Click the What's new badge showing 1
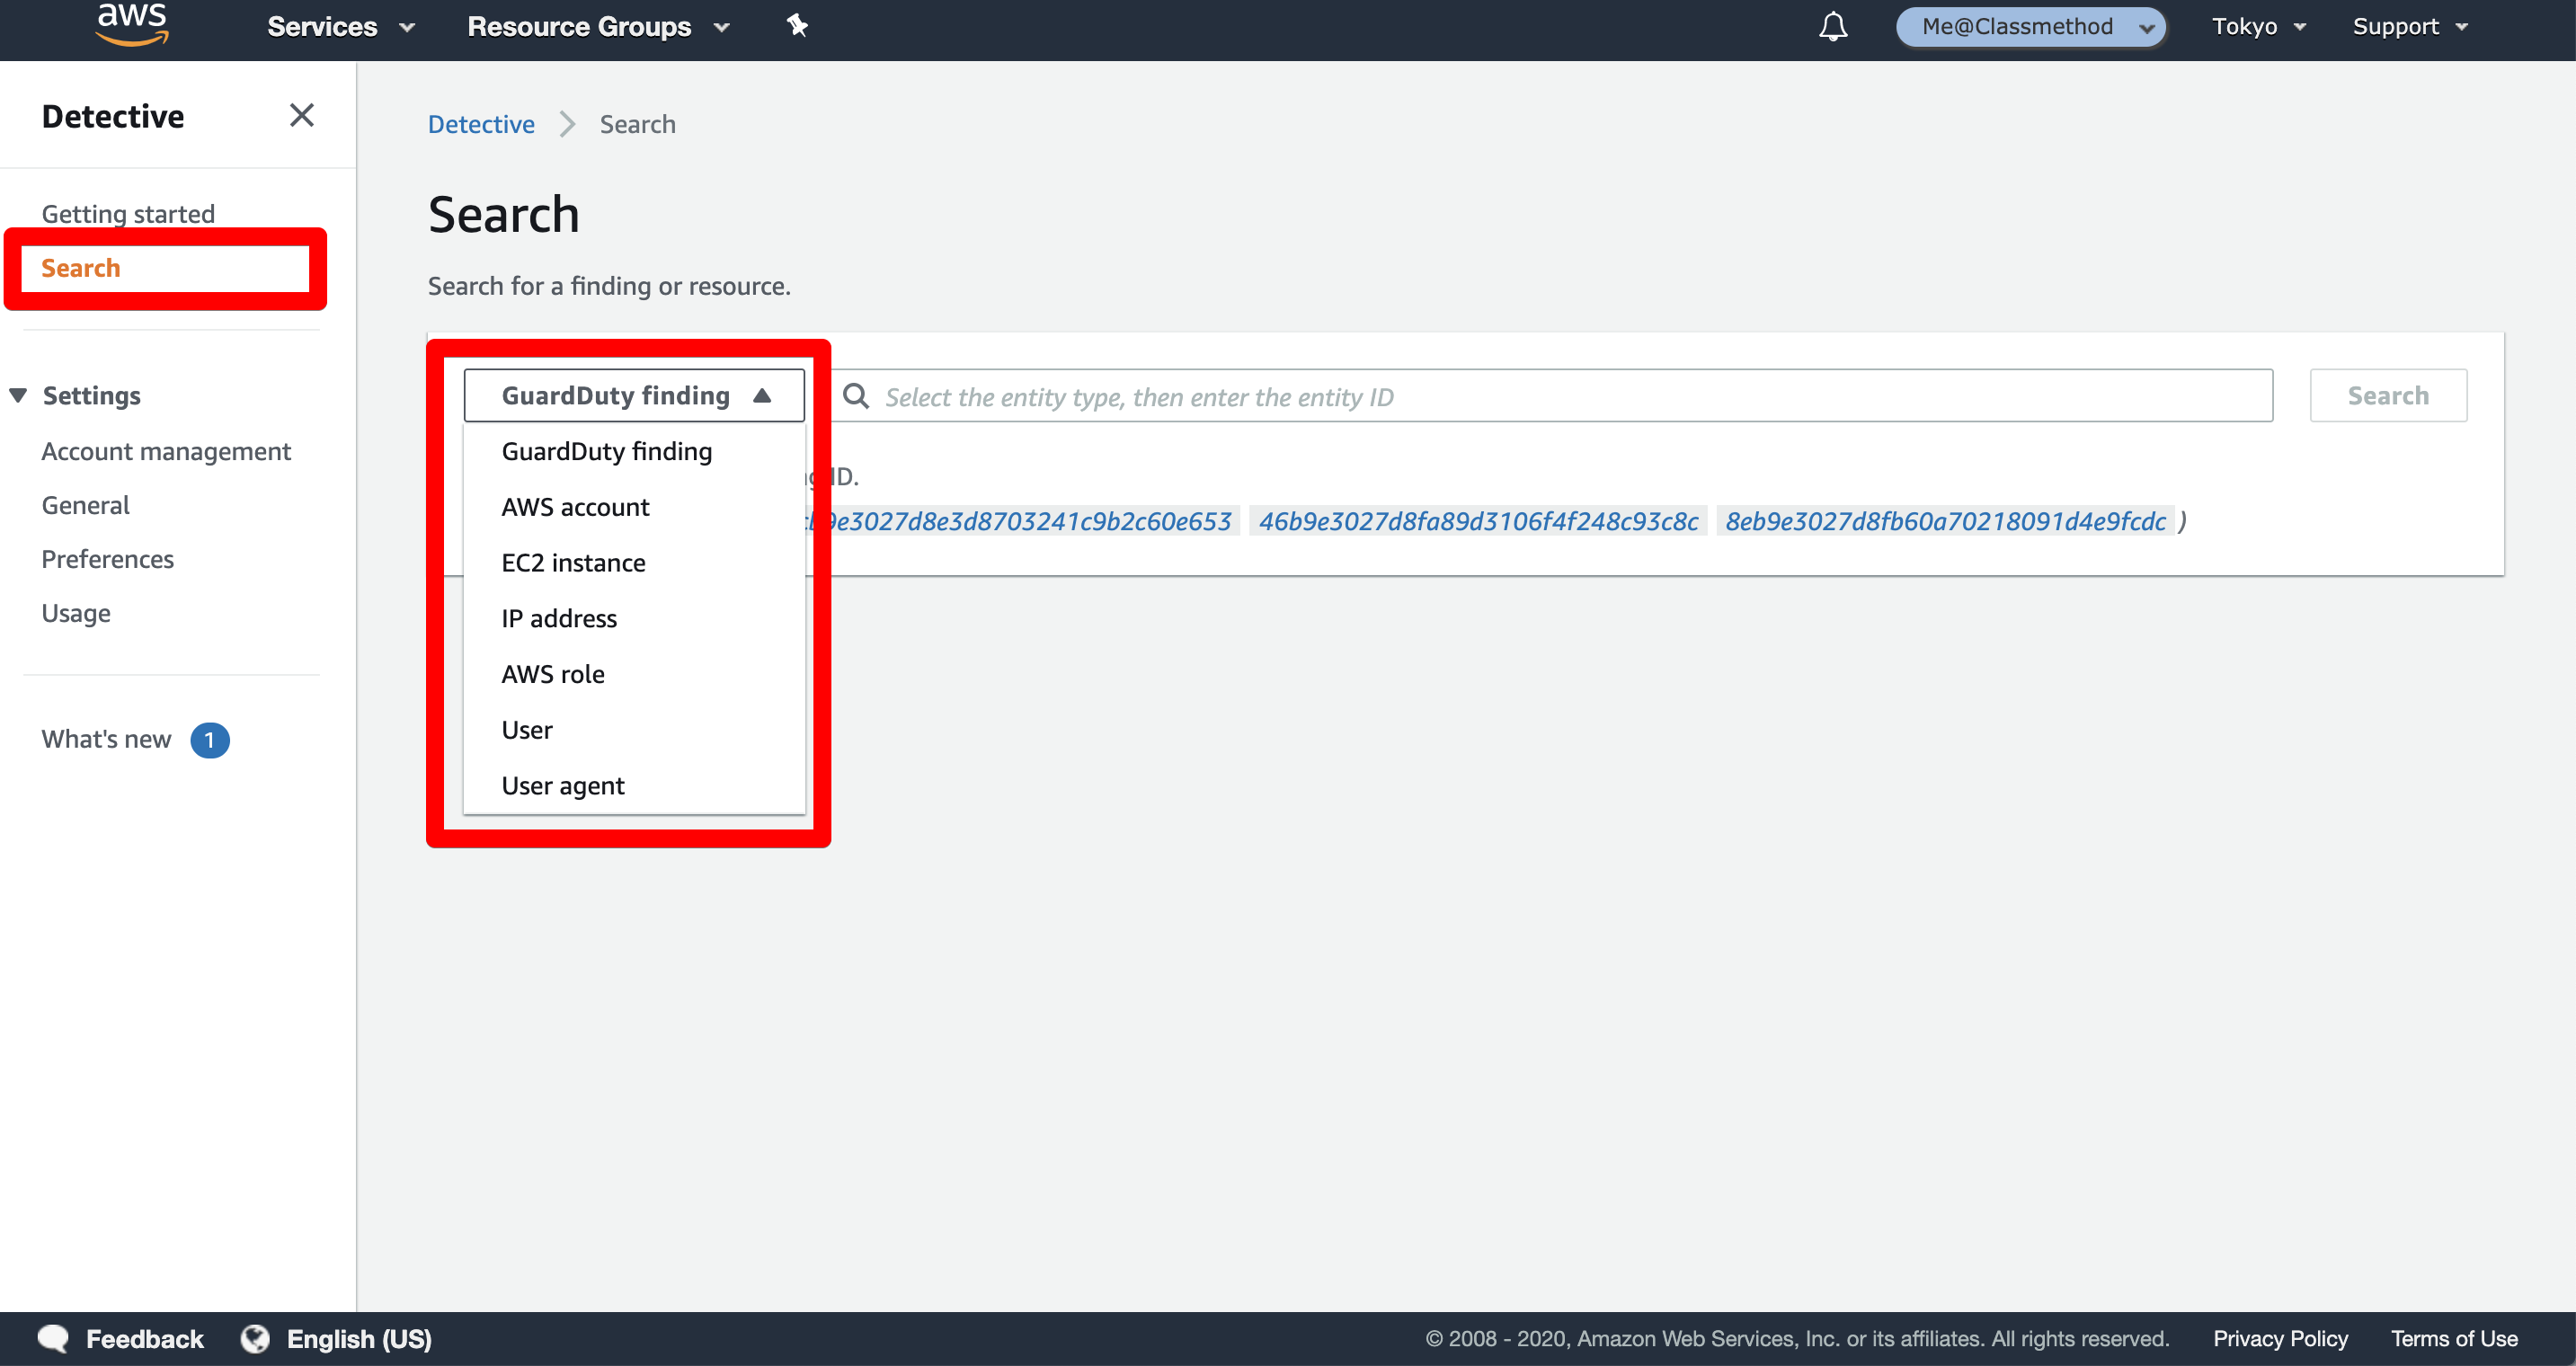The width and height of the screenshot is (2576, 1366). point(209,740)
